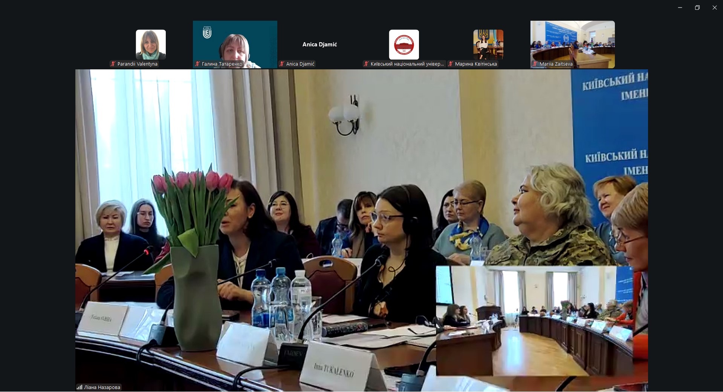The width and height of the screenshot is (723, 392).
Task: Click the "Ліана Назарова" speaker name label
Action: coord(102,387)
